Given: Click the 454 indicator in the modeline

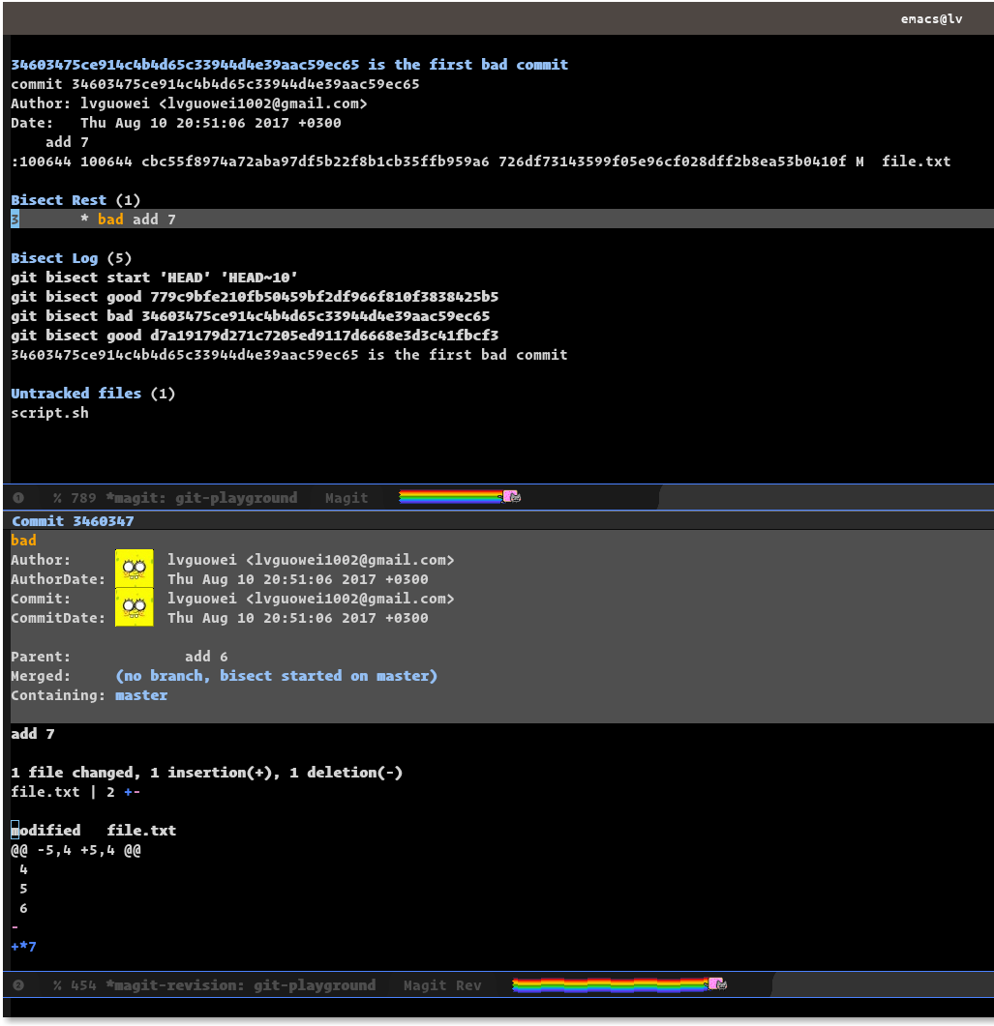Looking at the screenshot, I should point(83,985).
